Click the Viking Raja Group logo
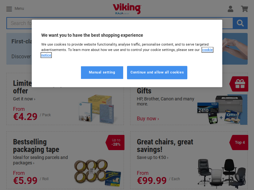 coord(127,9)
